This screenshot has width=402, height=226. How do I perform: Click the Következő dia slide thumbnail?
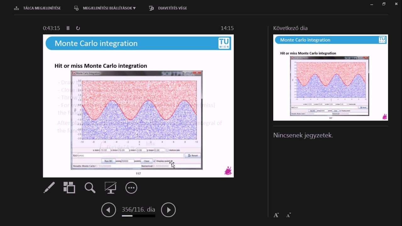pos(330,78)
